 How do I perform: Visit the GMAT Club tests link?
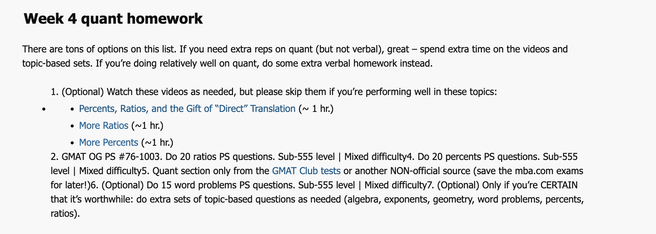306,171
